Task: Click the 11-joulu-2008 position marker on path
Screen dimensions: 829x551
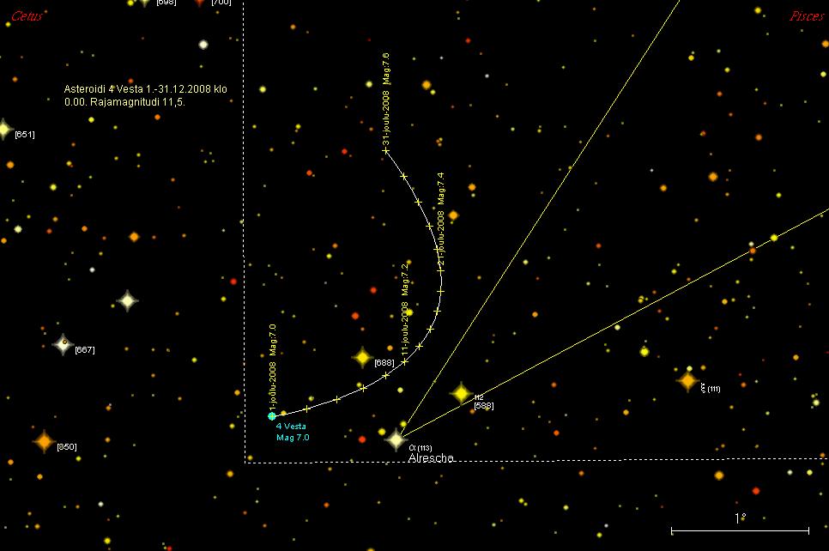Action: tap(404, 361)
